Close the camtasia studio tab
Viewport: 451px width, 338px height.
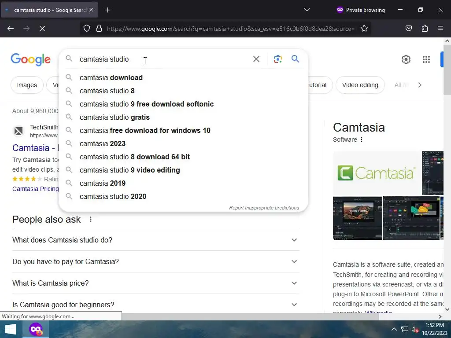pos(91,10)
